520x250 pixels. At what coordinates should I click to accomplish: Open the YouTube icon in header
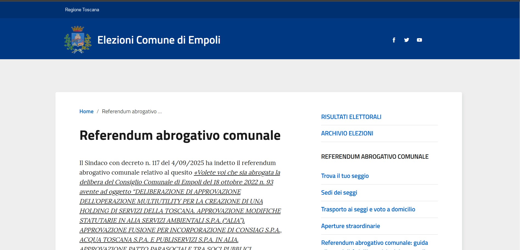419,40
